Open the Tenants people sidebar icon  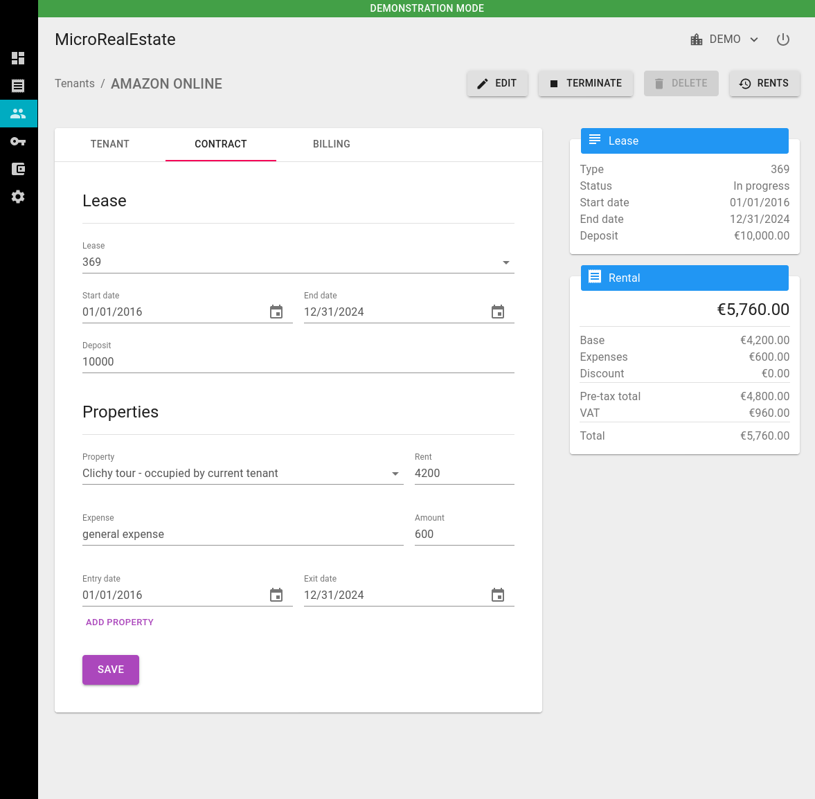[18, 114]
